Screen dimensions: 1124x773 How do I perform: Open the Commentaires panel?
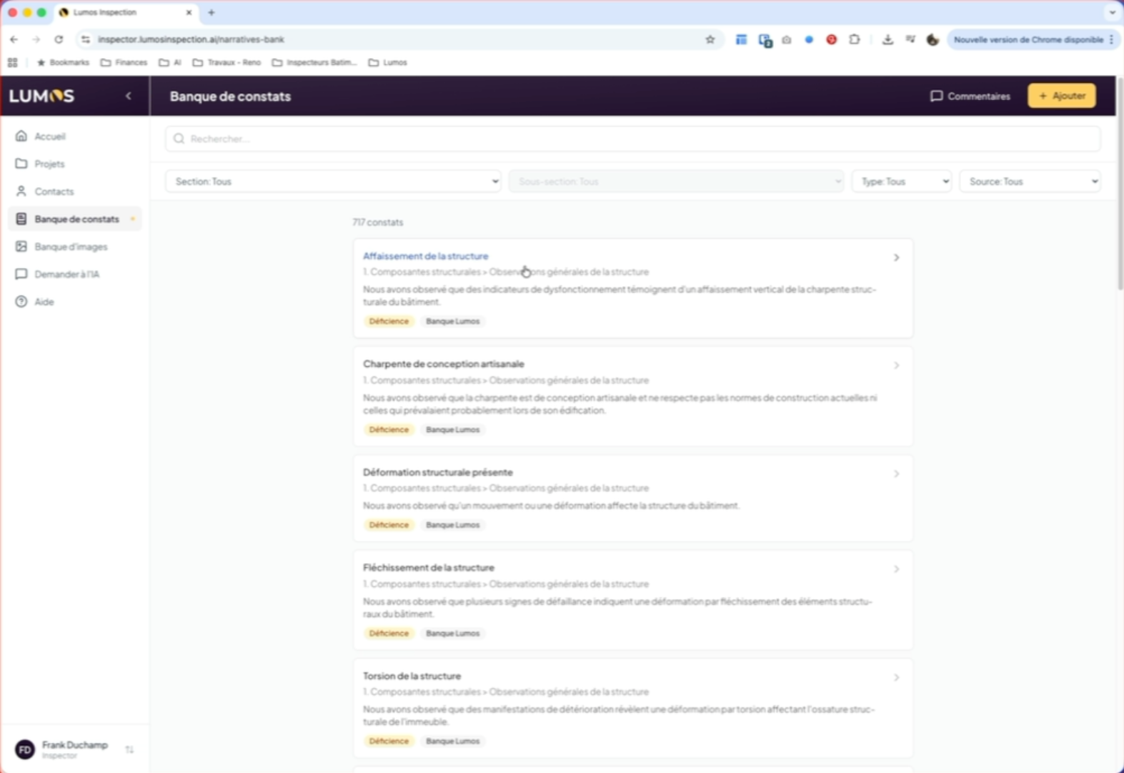970,96
